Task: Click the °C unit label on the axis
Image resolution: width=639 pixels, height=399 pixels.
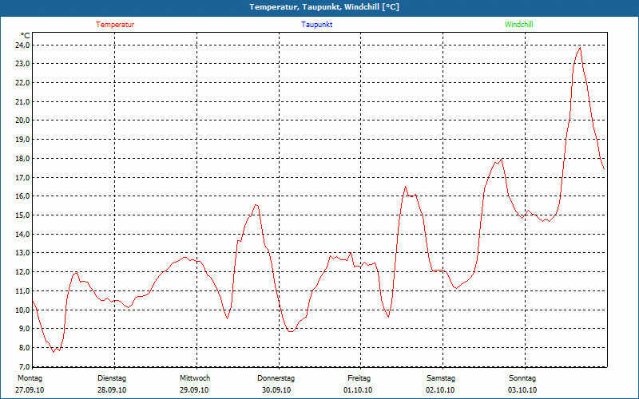Action: coord(26,35)
